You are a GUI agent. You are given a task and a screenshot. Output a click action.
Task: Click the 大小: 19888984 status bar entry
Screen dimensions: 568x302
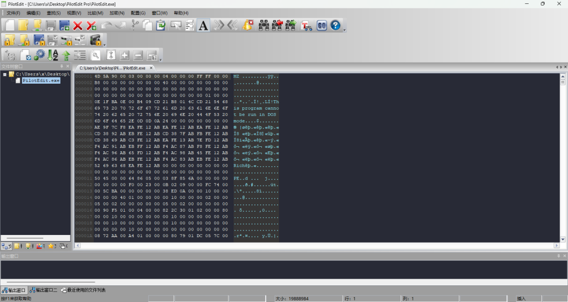[292, 299]
